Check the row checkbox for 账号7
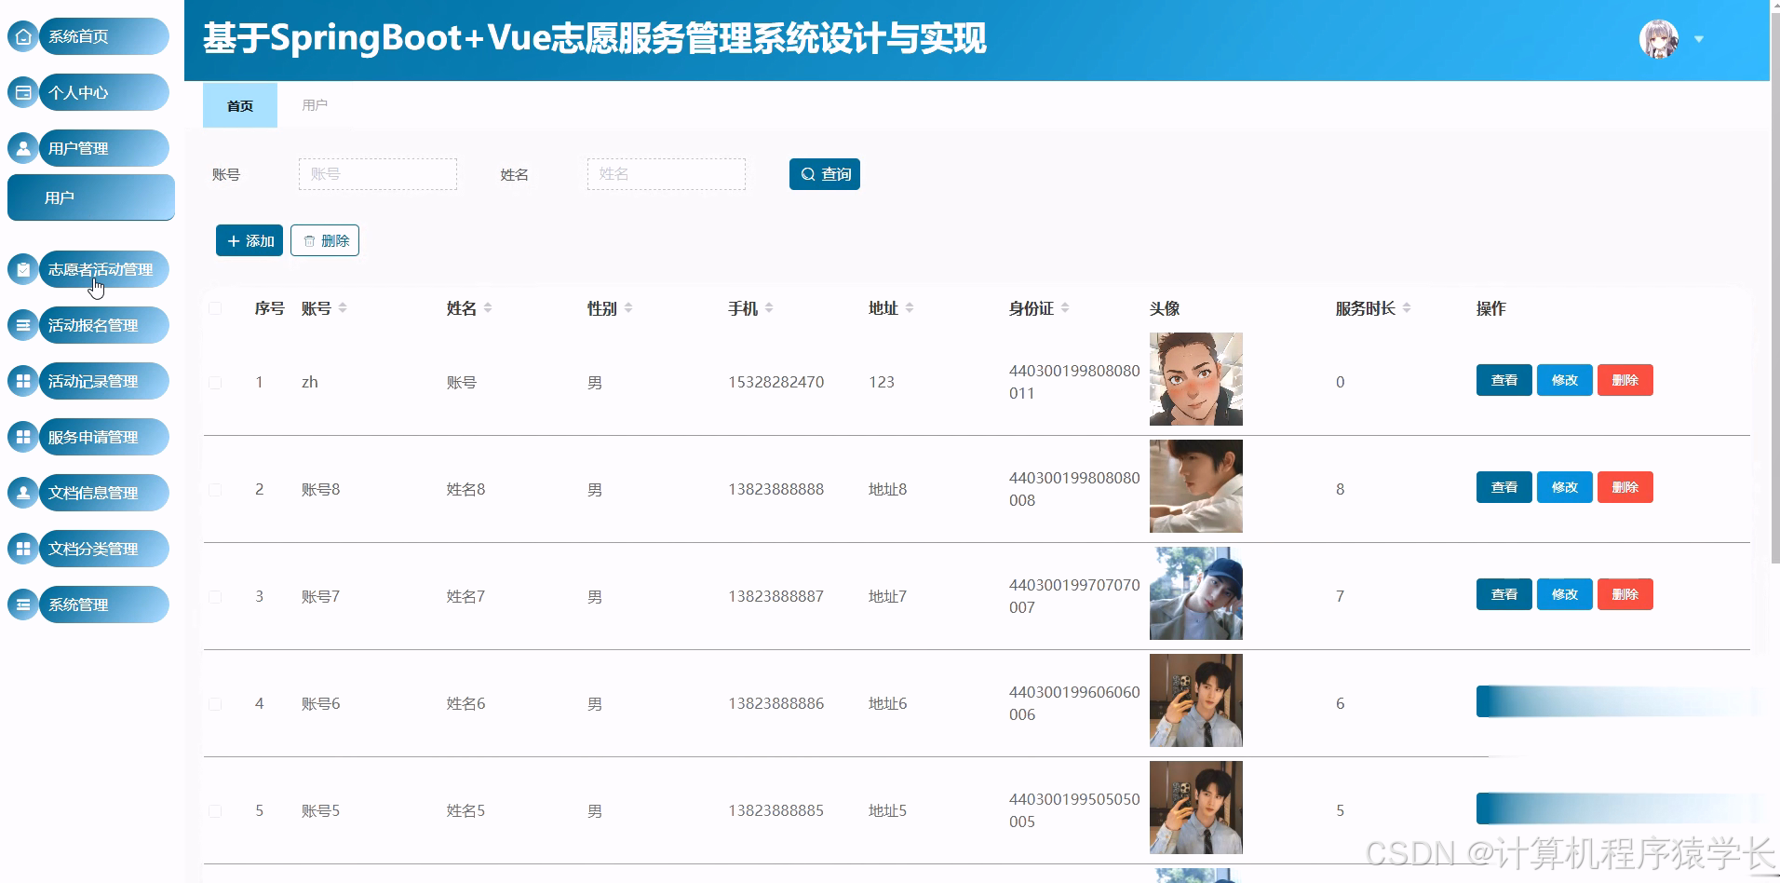 coord(215,597)
